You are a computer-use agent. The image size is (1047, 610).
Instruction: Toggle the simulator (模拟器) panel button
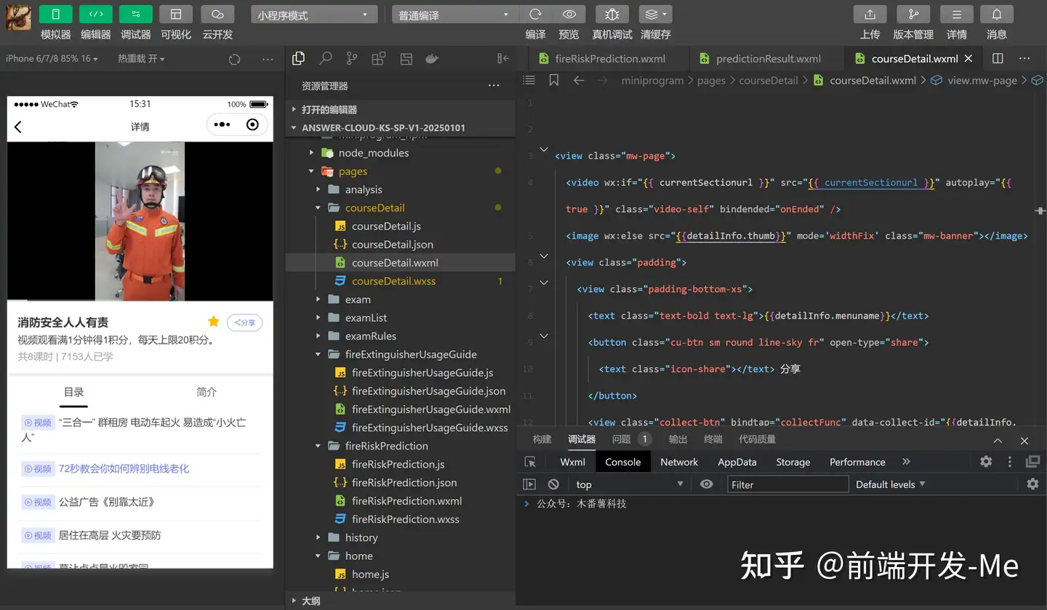pyautogui.click(x=55, y=15)
